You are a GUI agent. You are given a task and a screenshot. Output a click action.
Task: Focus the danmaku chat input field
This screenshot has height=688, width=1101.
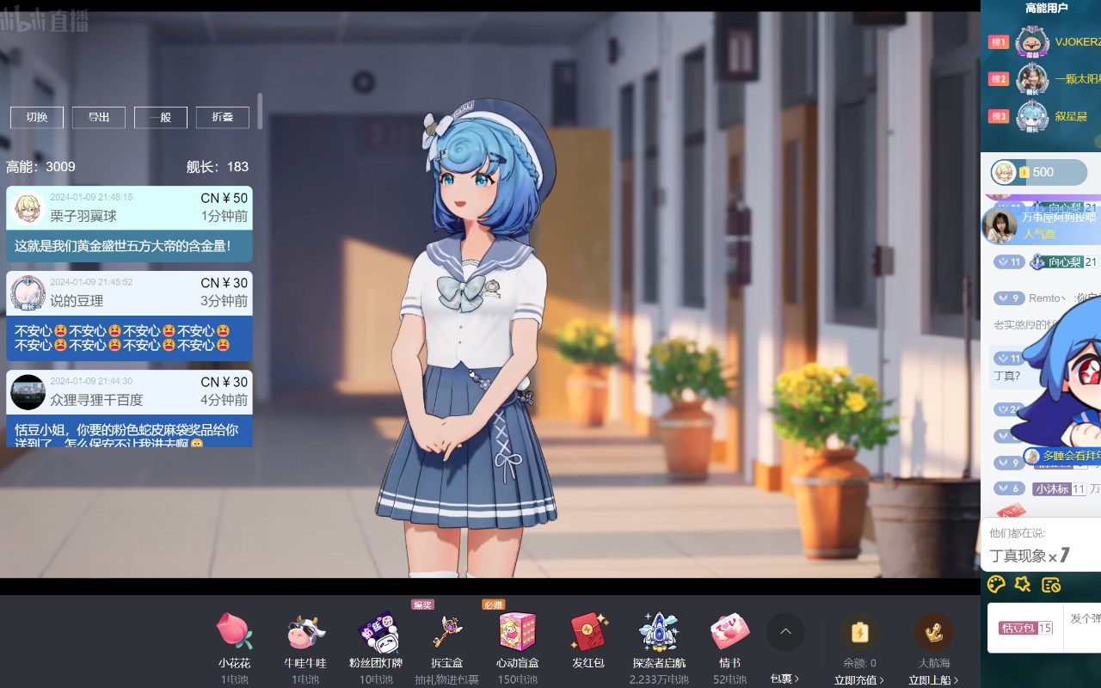coord(1084,628)
